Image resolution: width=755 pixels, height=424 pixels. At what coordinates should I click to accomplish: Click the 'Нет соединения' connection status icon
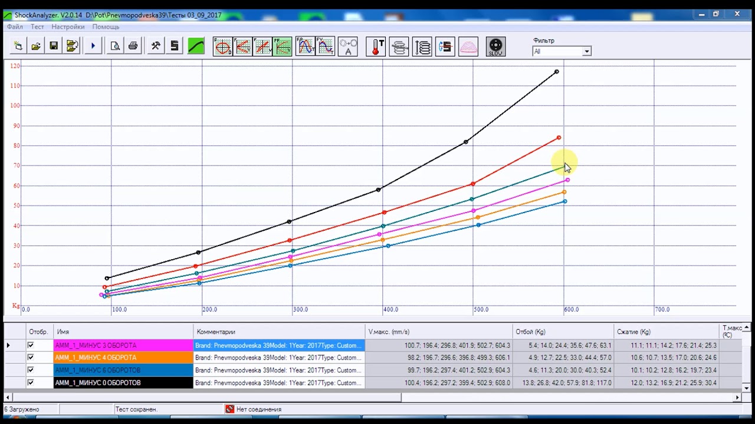(x=229, y=409)
